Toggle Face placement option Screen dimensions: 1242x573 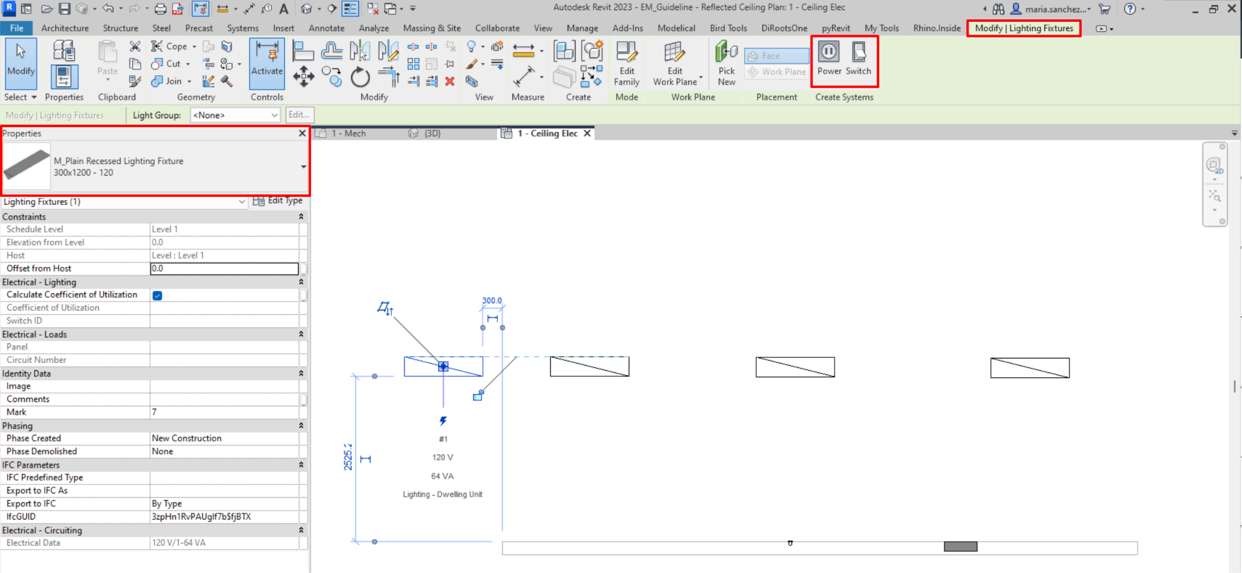[777, 56]
